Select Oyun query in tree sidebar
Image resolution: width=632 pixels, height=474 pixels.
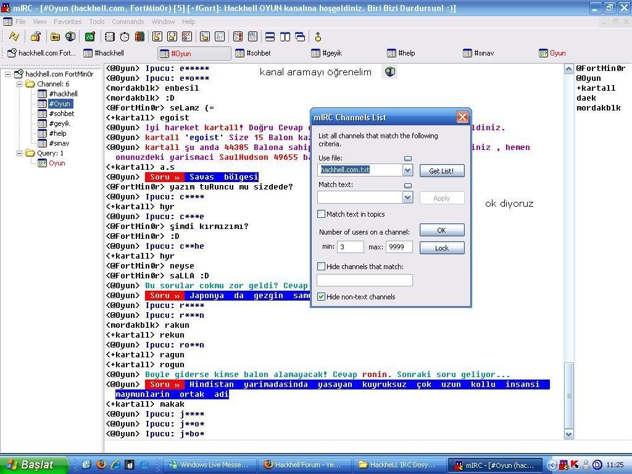tap(57, 163)
